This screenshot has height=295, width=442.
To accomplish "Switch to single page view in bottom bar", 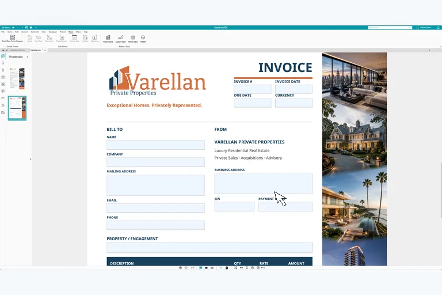I will pos(207,267).
